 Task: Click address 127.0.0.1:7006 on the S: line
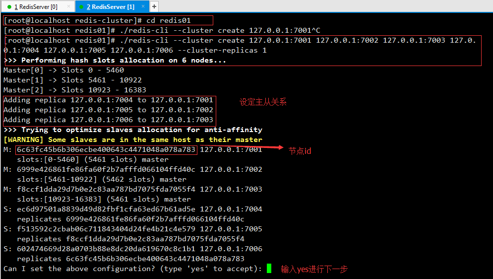(231, 249)
